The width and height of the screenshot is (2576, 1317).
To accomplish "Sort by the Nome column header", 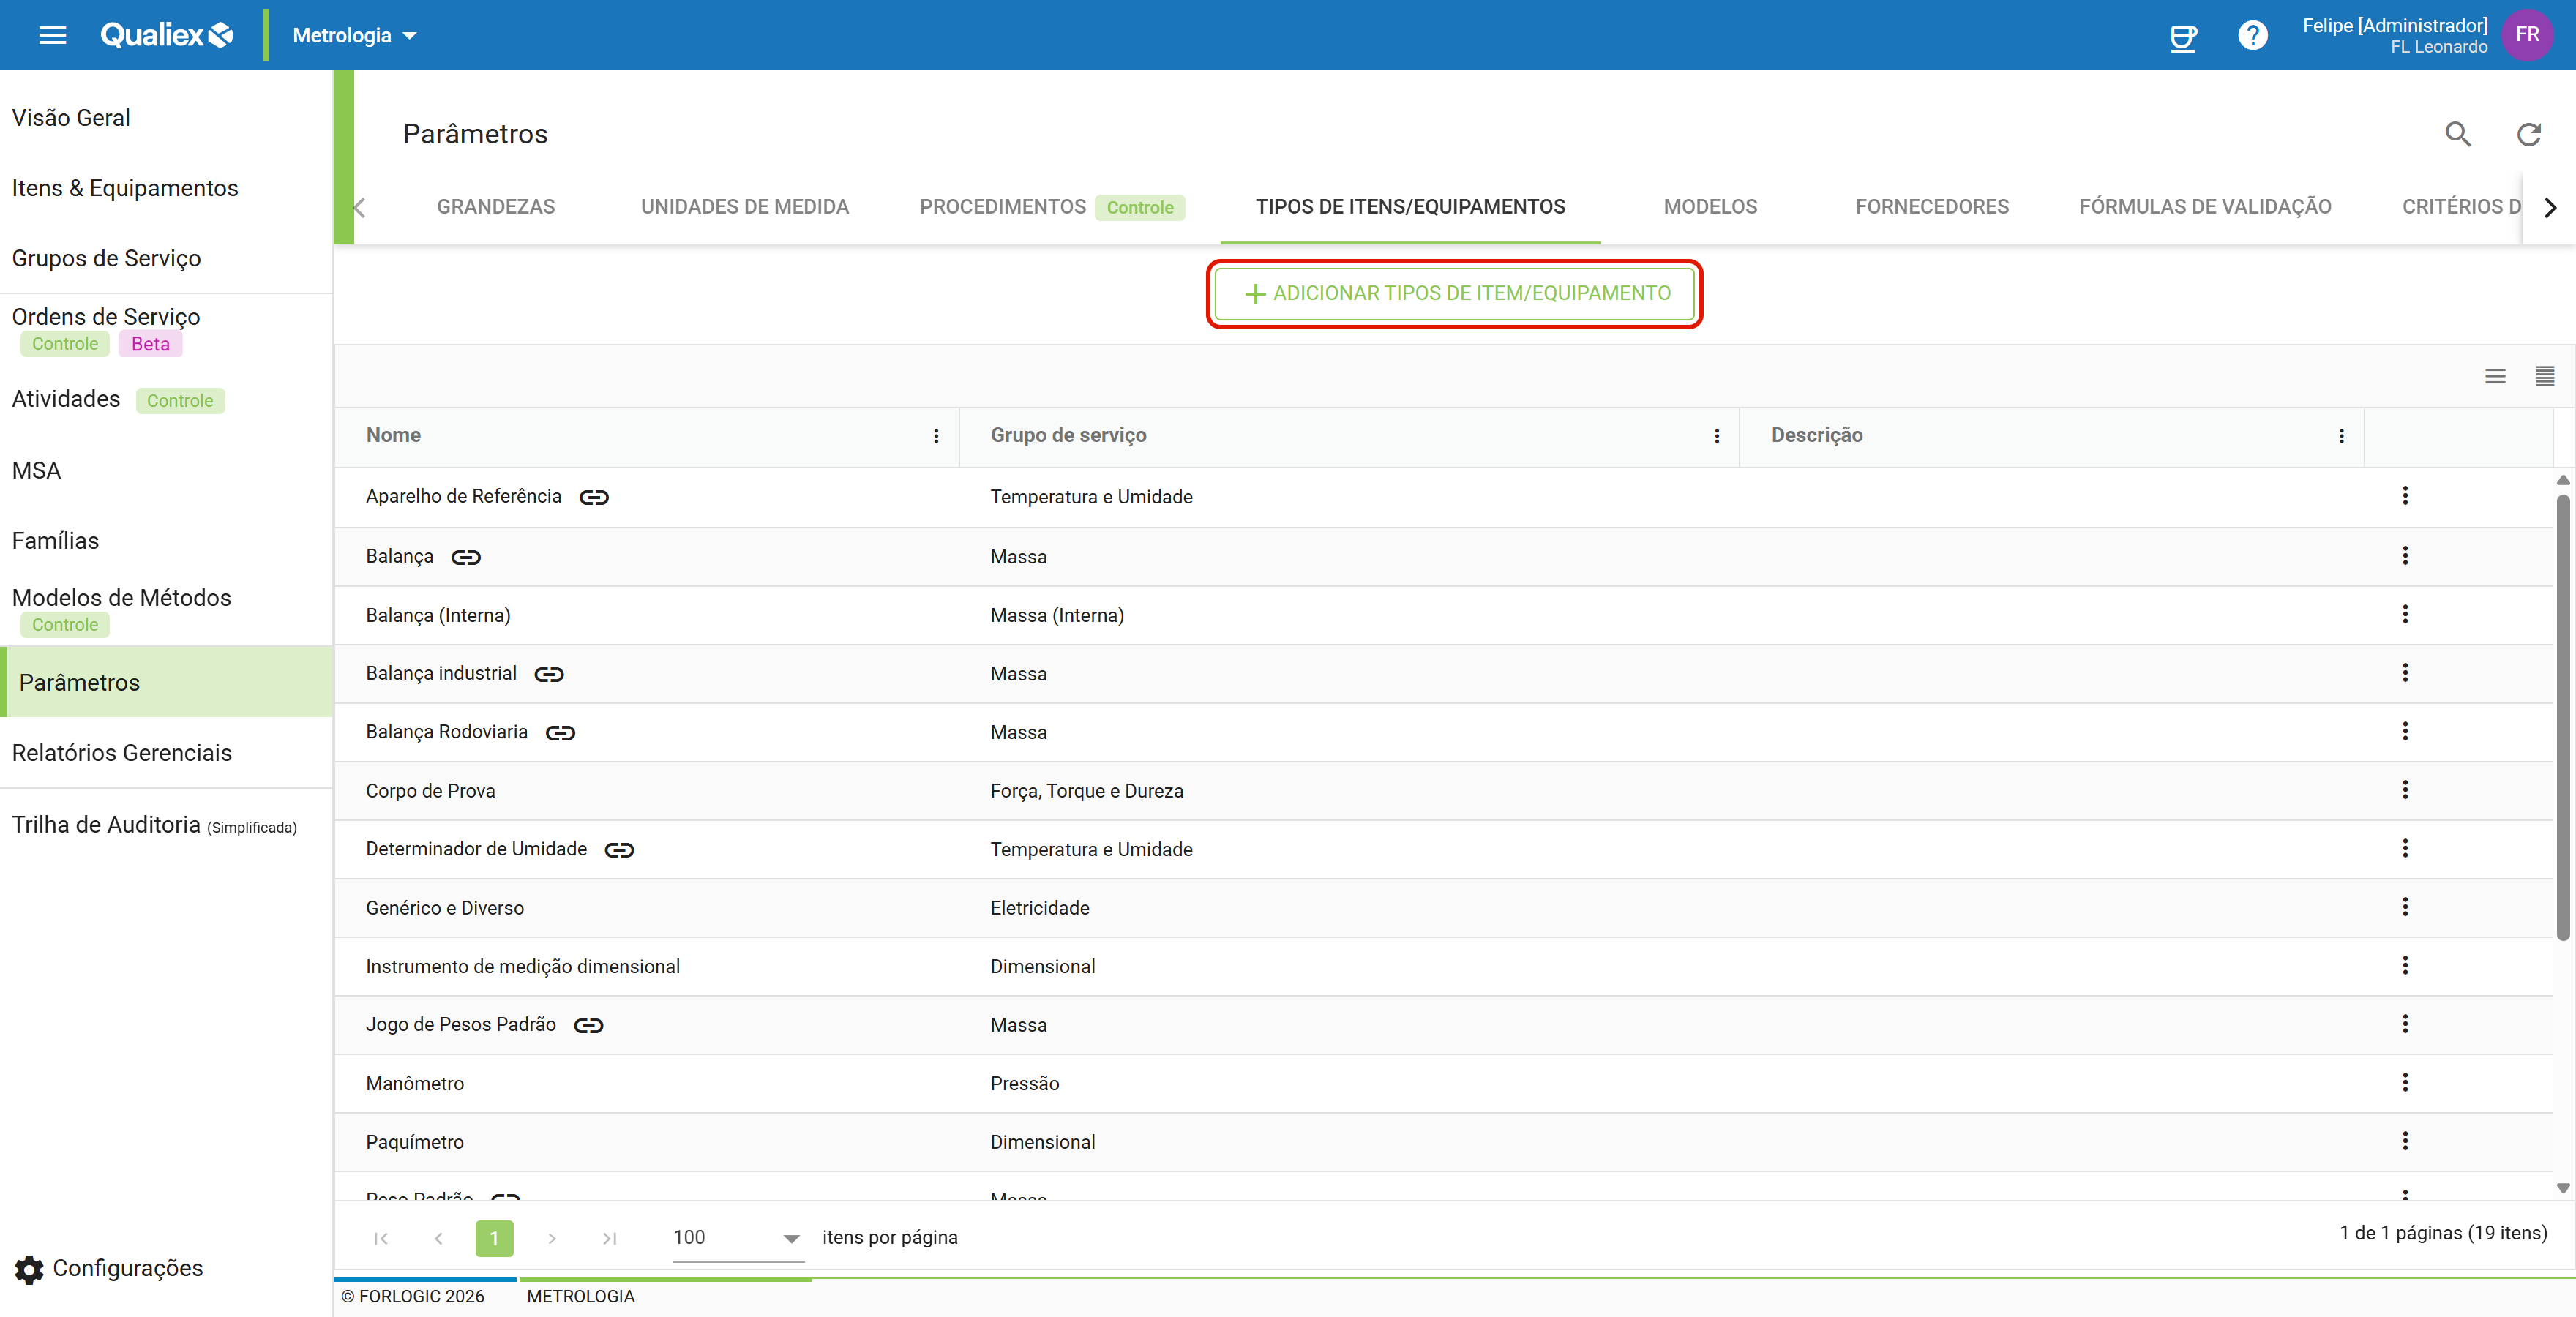I will [x=393, y=435].
